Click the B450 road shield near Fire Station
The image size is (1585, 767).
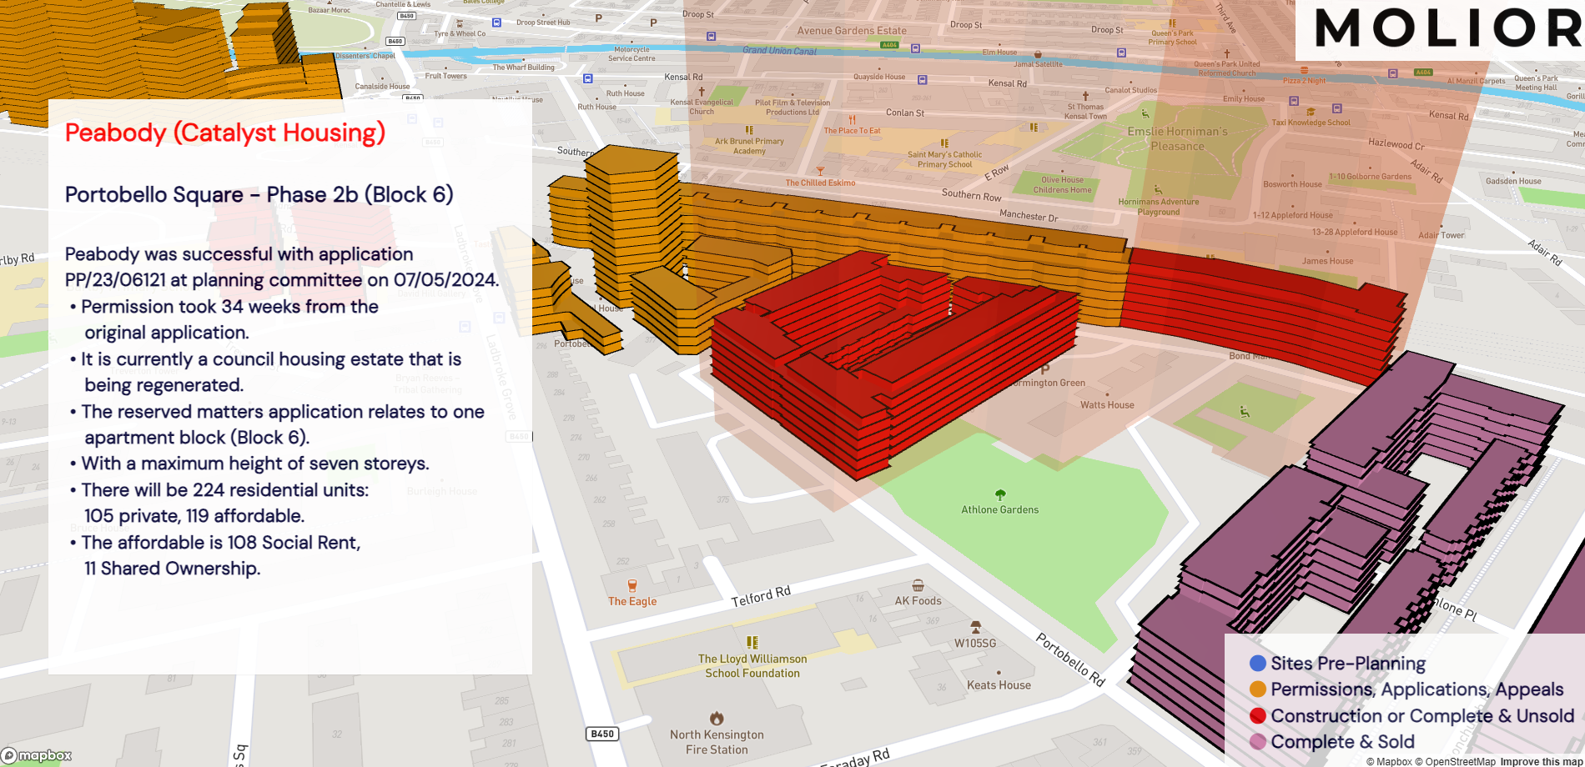(x=602, y=734)
